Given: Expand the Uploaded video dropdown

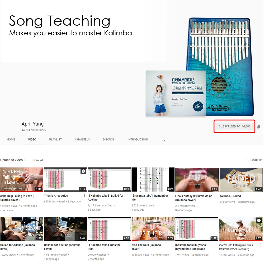Looking at the screenshot, I should click(13, 160).
